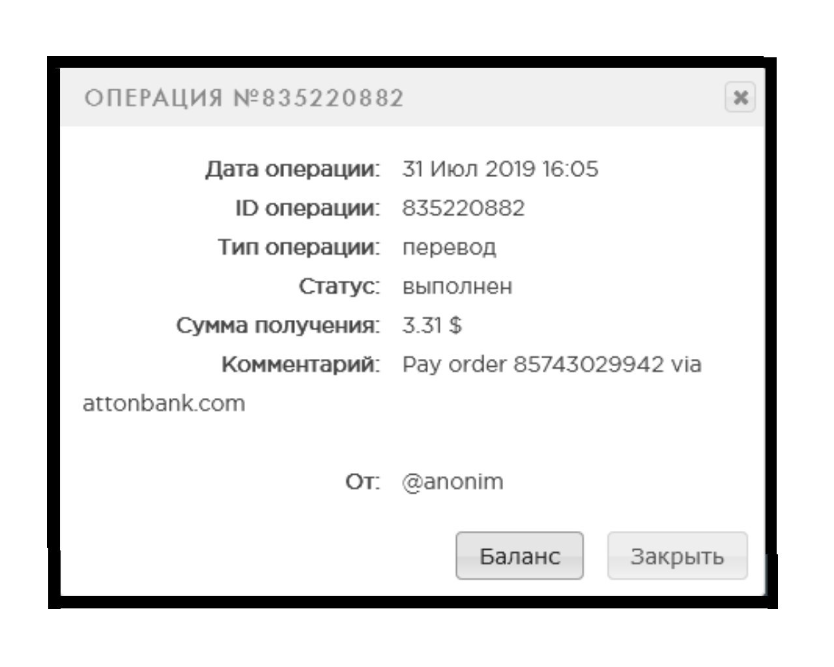Viewport: 834px width, 667px height.
Task: Click the Pay order 85743029942 comment text
Action: (x=533, y=364)
